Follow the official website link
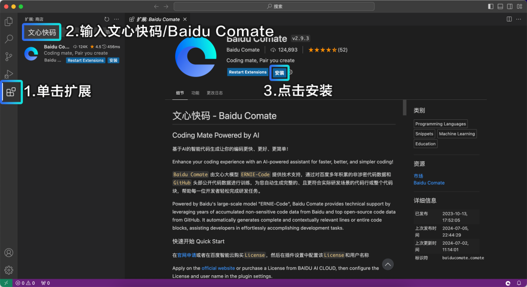The width and height of the screenshot is (527, 287). click(218, 268)
